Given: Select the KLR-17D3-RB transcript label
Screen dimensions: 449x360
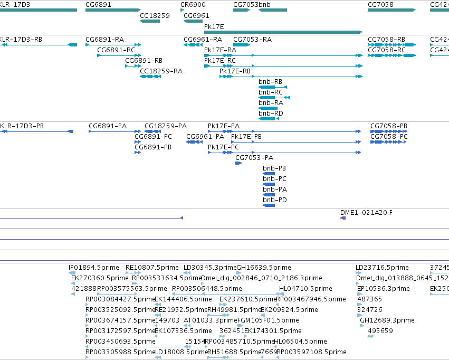Looking at the screenshot, I should click(21, 39).
